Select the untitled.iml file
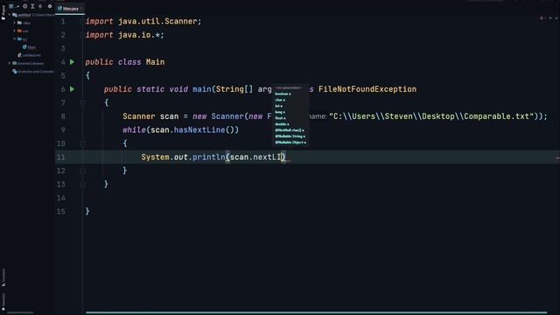This screenshot has height=315, width=560. (x=29, y=55)
